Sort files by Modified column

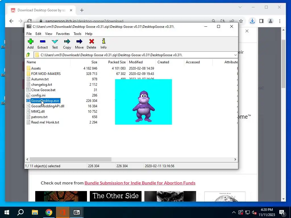click(x=141, y=62)
